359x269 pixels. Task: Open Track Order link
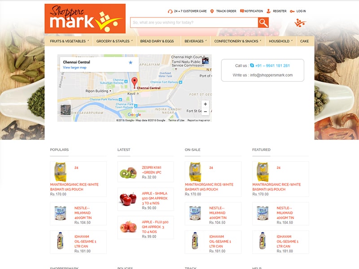[223, 11]
